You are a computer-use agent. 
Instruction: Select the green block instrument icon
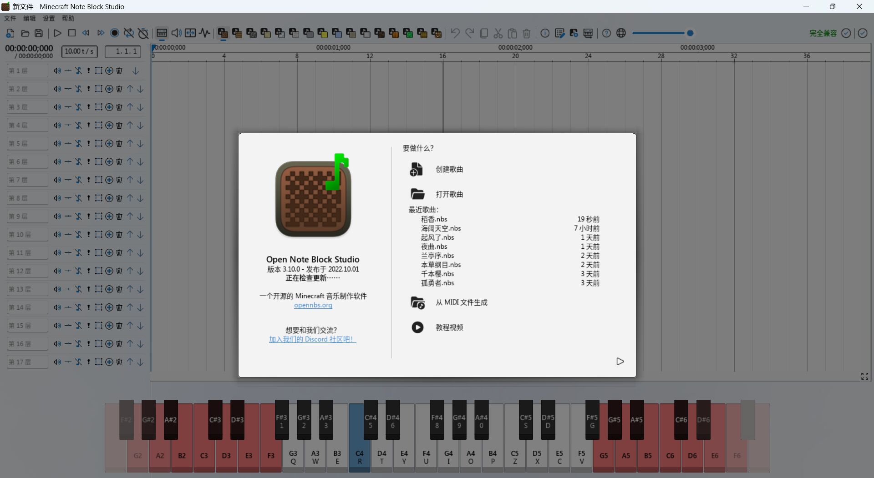[x=408, y=33]
